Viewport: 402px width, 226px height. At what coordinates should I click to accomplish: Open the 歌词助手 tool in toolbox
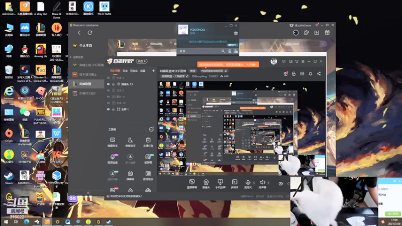point(148,175)
